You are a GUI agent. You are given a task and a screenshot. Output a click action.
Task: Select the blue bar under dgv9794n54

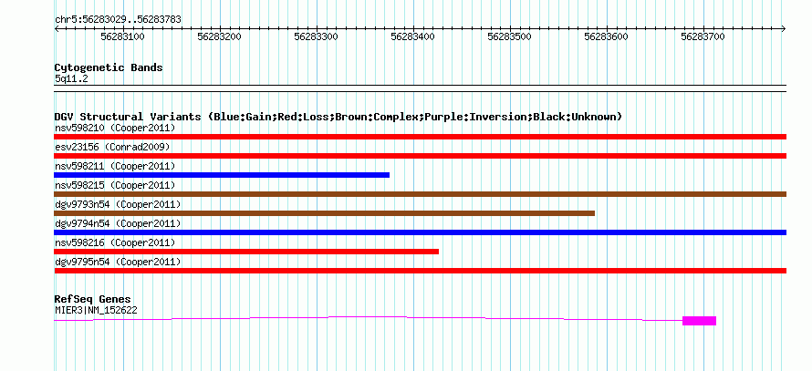tap(420, 232)
